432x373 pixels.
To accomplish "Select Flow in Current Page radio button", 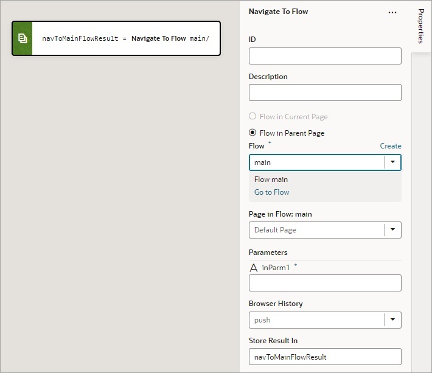I will click(x=253, y=116).
